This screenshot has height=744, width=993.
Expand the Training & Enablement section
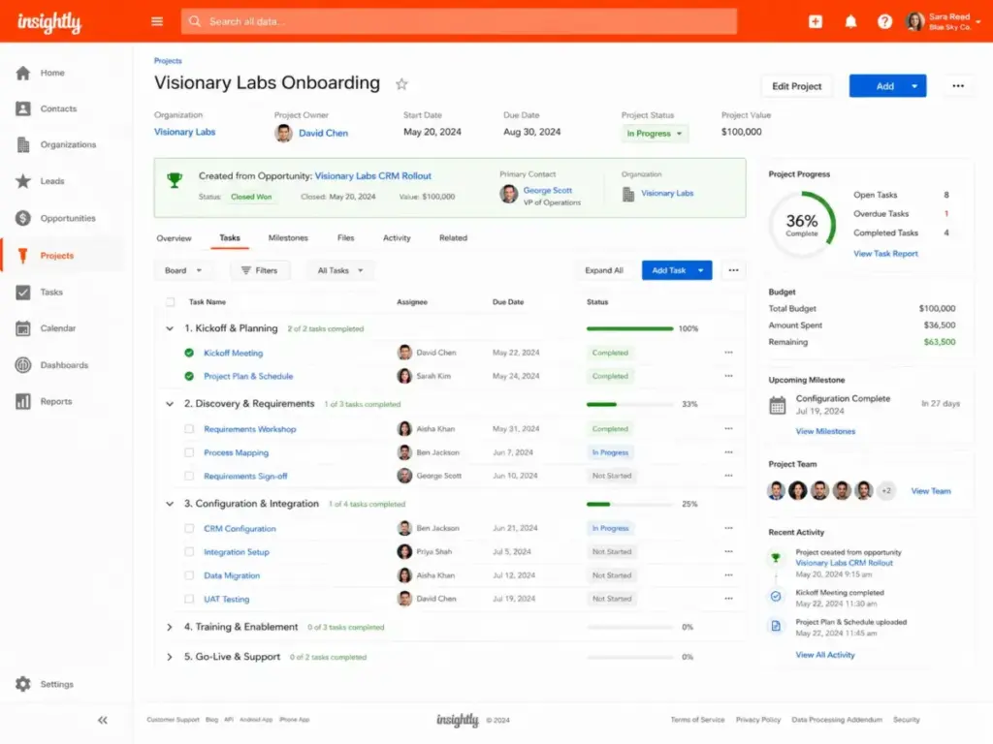click(169, 627)
